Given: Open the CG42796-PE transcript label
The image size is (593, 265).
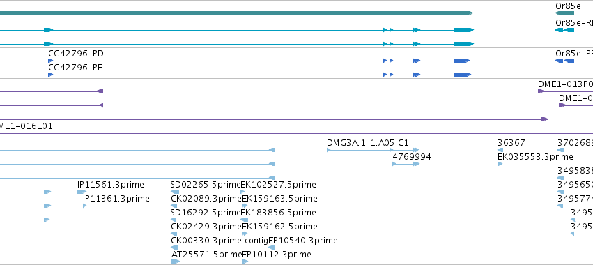Looking at the screenshot, I should coord(76,68).
